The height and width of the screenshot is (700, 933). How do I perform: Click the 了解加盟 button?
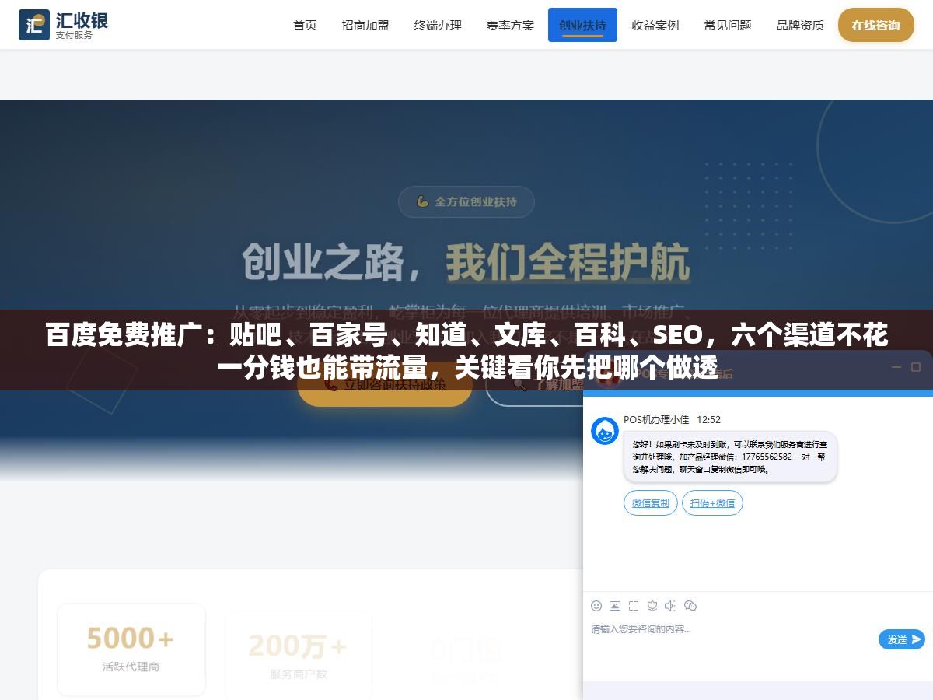[534, 384]
